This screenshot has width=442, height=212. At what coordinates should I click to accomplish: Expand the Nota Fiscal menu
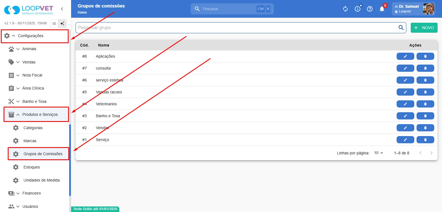click(x=35, y=75)
